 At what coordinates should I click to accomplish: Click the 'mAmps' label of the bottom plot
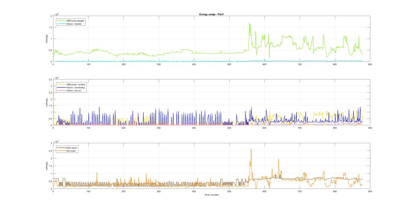tap(47, 166)
